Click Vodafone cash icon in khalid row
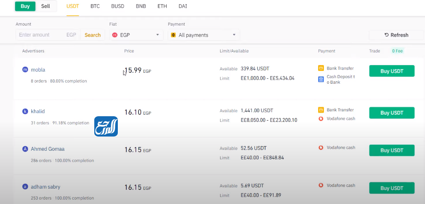This screenshot has height=204, width=425. pos(321,118)
